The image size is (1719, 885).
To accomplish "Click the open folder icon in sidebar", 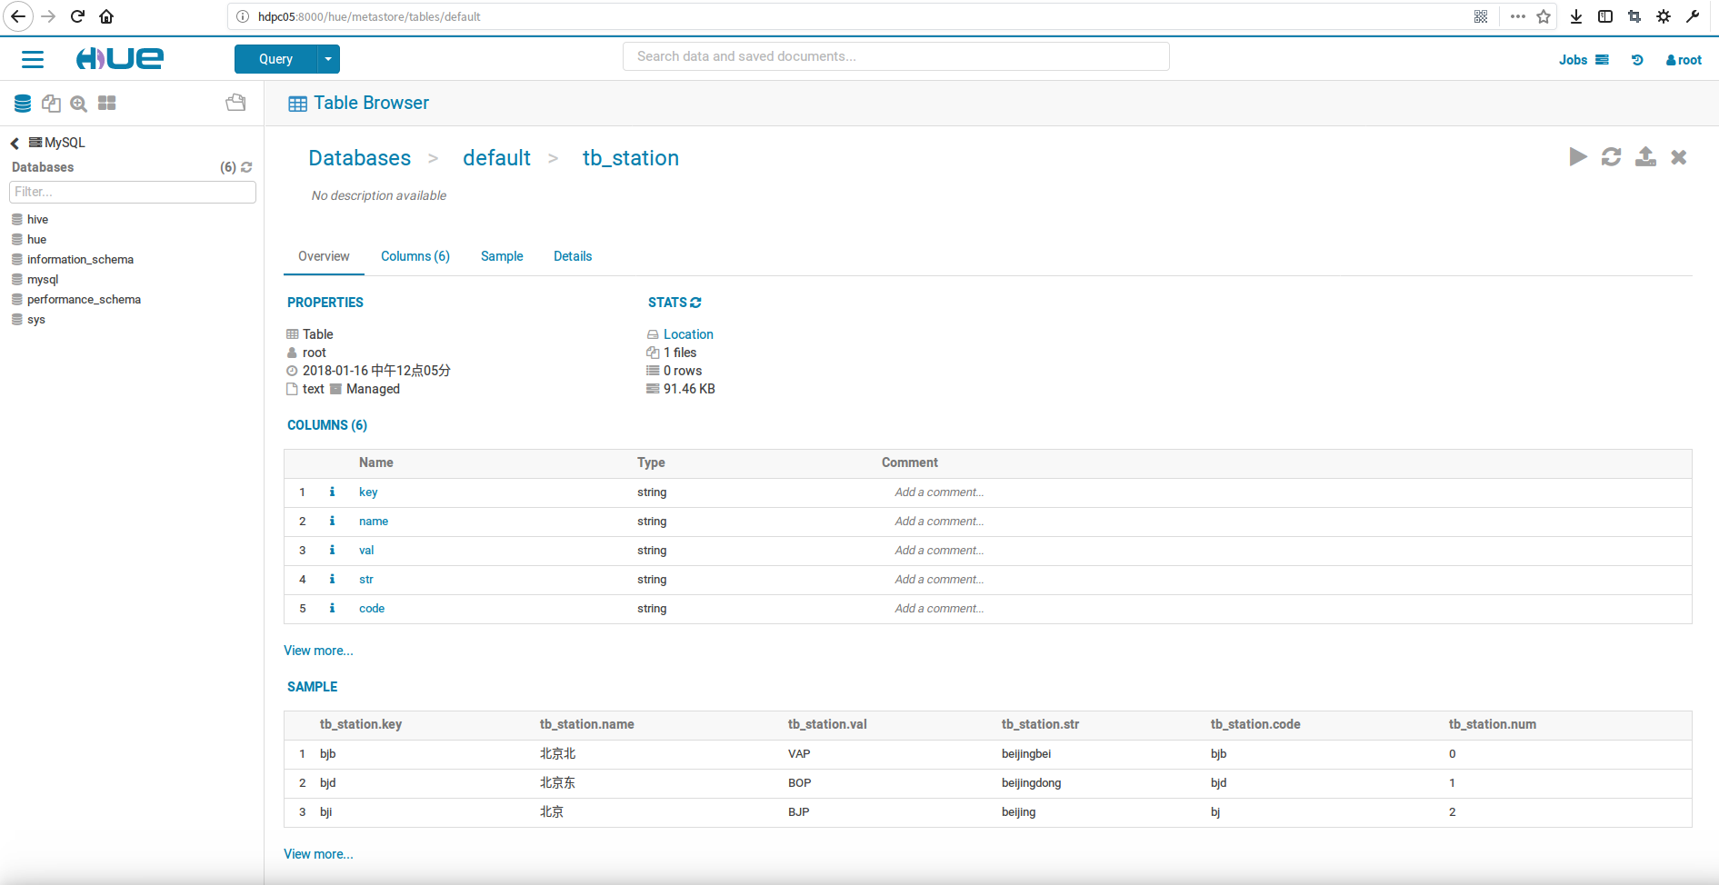I will 235,103.
